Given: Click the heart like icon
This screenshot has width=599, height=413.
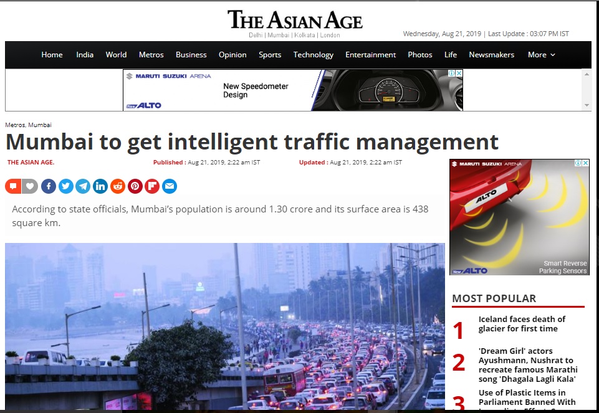Looking at the screenshot, I should point(30,186).
